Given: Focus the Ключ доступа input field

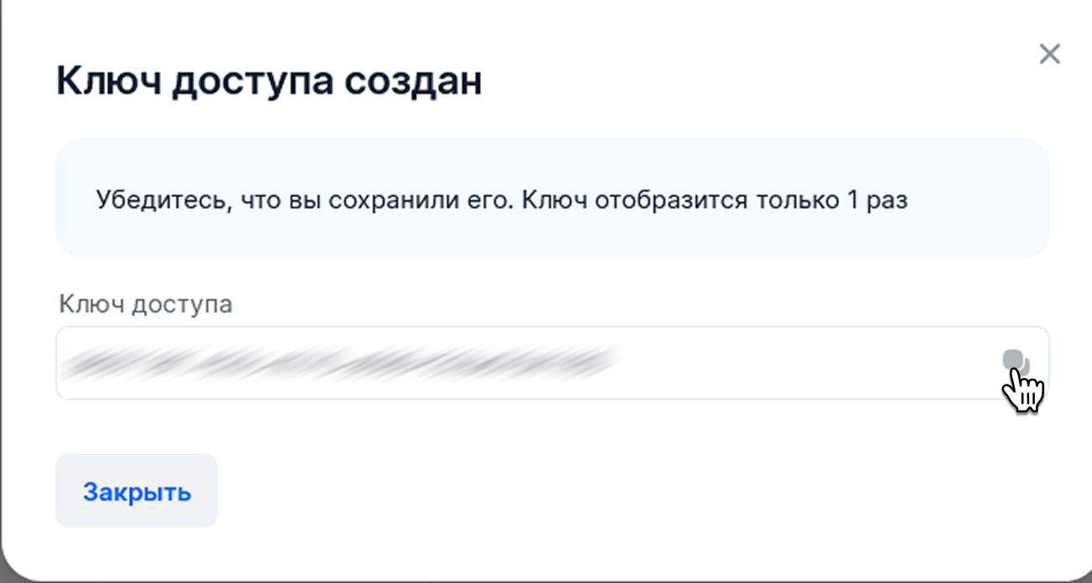Looking at the screenshot, I should pos(552,363).
